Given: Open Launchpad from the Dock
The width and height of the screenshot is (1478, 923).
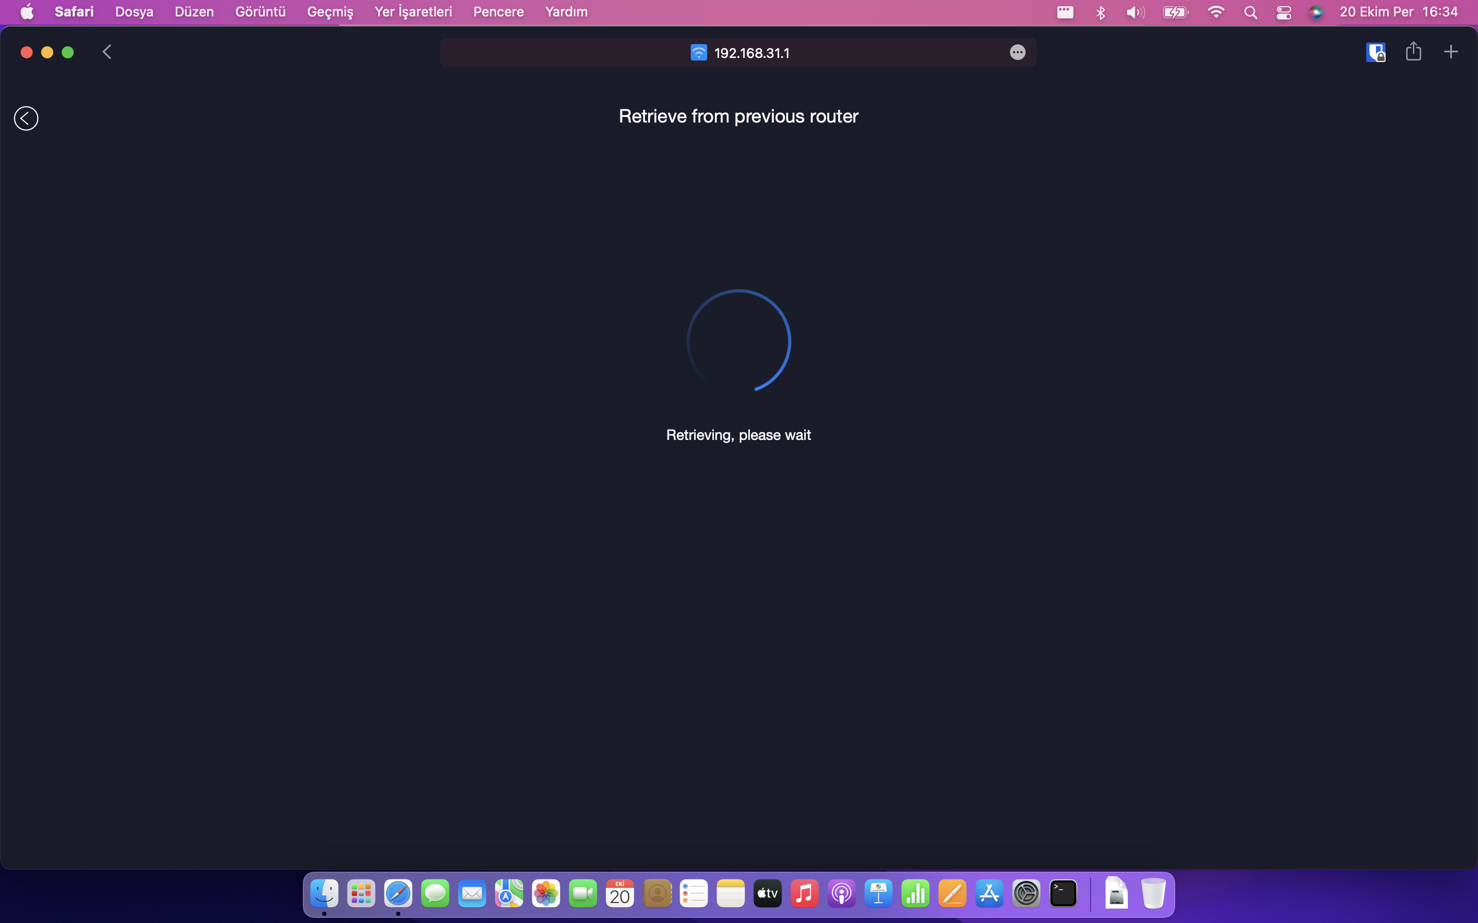Looking at the screenshot, I should [x=361, y=894].
